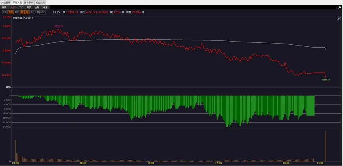This screenshot has width=343, height=166.
Task: Click the 加權均線 15468.17 label
Action: [x=23, y=18]
